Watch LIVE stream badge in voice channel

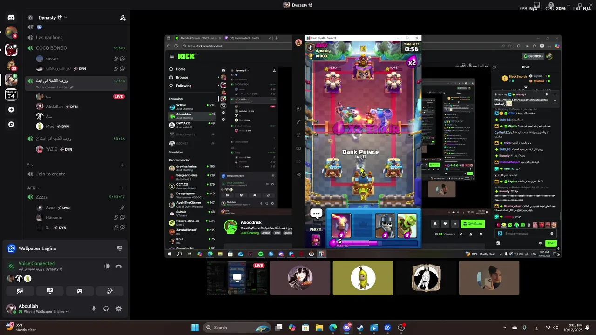tap(119, 96)
